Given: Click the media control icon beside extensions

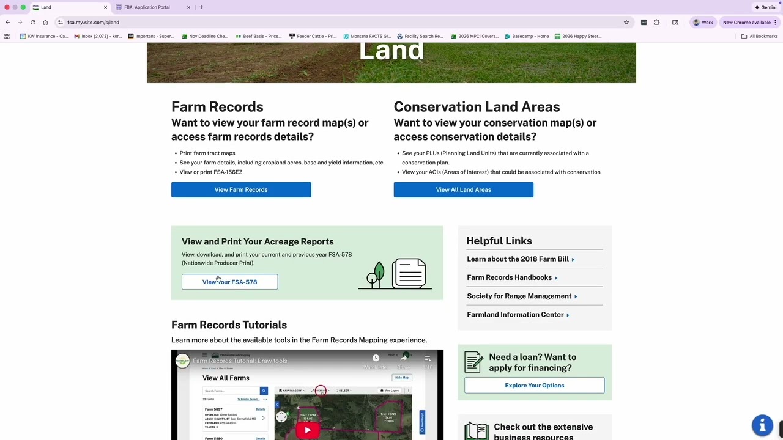Looking at the screenshot, I should tap(675, 23).
